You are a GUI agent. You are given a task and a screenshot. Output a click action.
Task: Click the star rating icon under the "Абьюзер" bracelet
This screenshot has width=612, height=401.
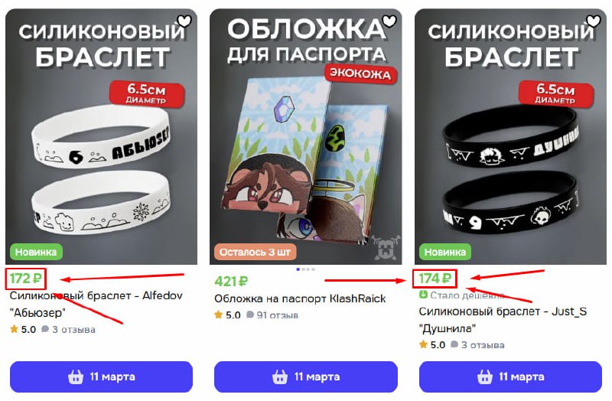[x=15, y=329]
